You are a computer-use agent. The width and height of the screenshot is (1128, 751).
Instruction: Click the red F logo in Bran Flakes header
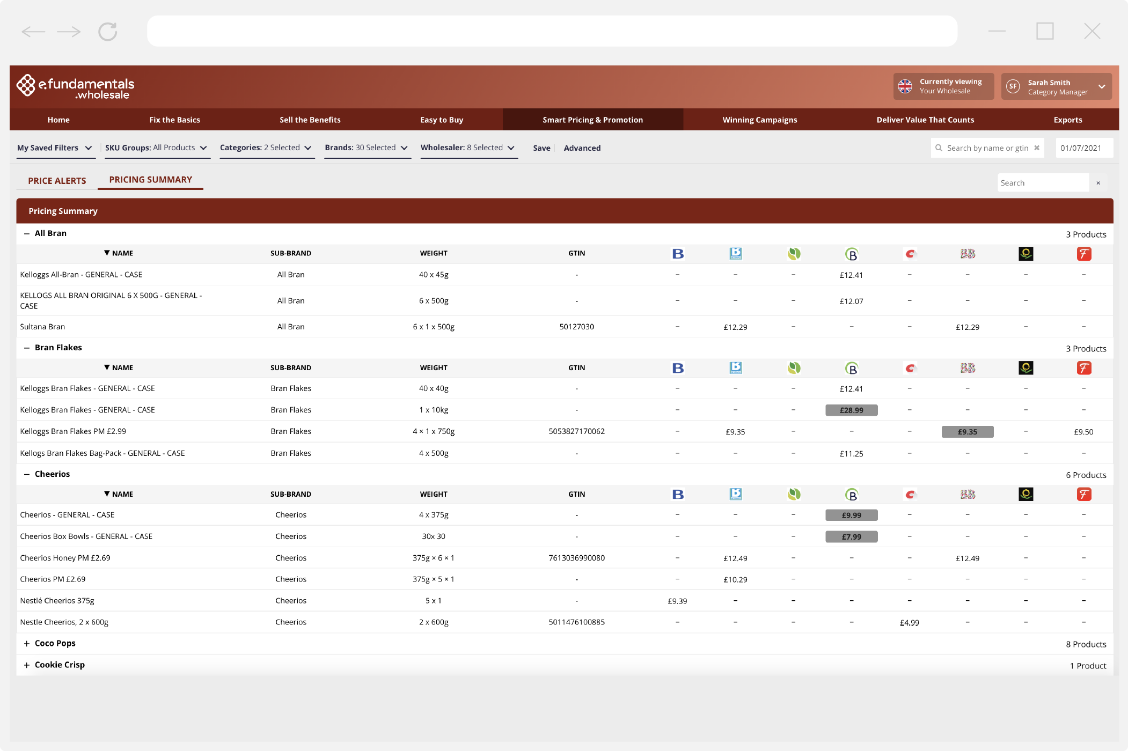1084,368
